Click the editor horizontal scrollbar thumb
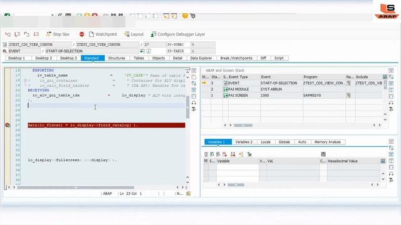401x225 pixels. (x=75, y=187)
